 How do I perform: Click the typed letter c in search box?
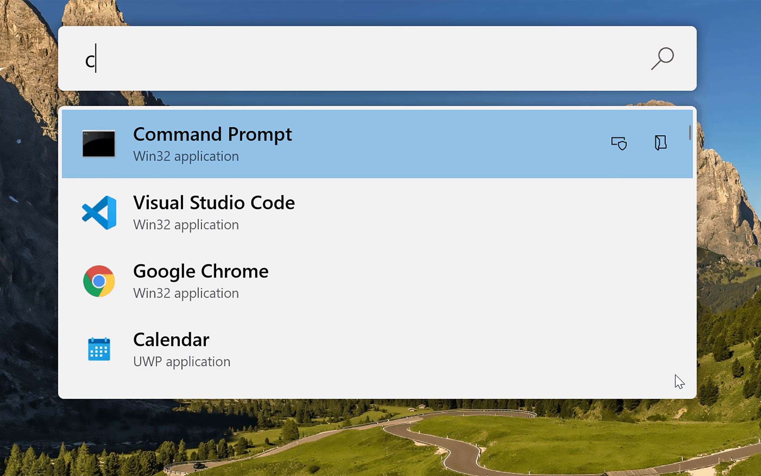(90, 61)
